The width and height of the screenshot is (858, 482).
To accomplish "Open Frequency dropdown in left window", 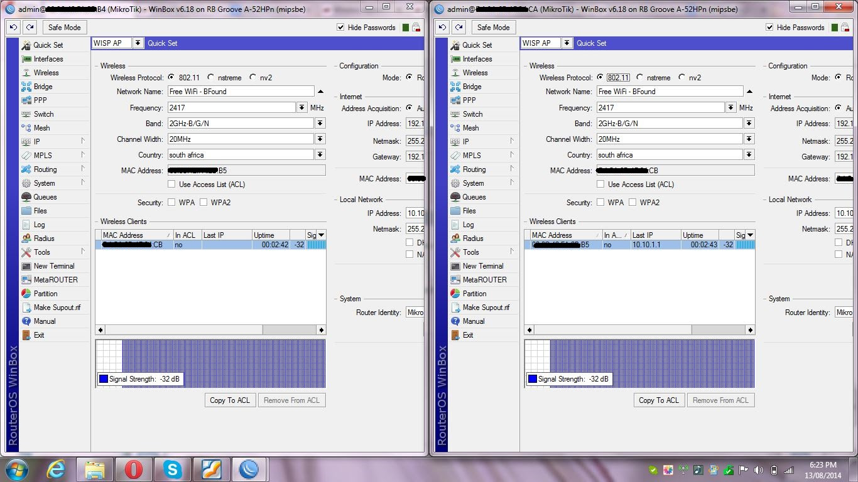I will [301, 108].
